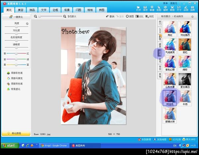The width and height of the screenshot is (199, 155).
Task: Switch to the 美化 tab
Action: 9,10
